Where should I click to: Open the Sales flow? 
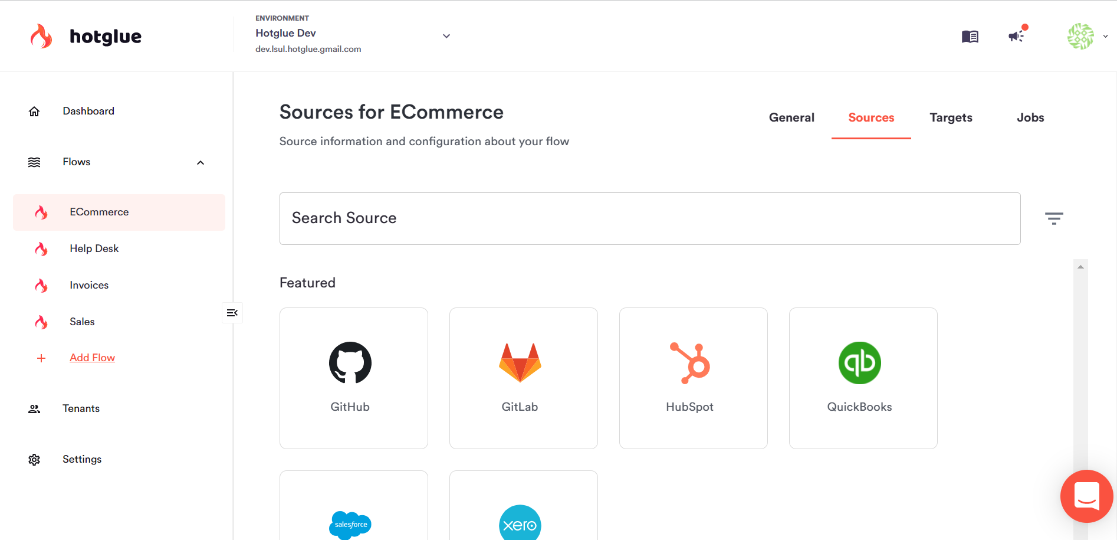click(82, 322)
